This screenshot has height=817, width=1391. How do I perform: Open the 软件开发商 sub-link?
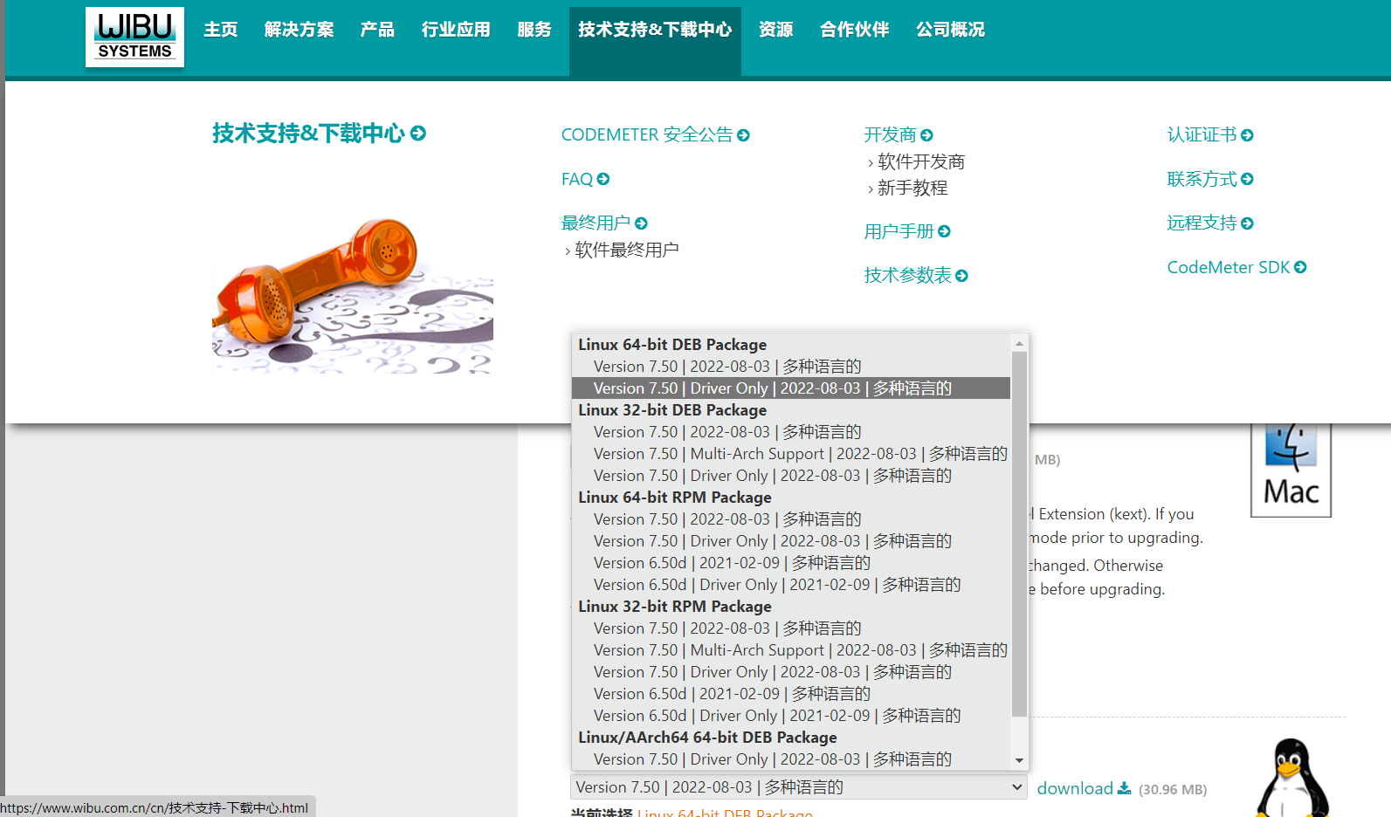(x=921, y=161)
